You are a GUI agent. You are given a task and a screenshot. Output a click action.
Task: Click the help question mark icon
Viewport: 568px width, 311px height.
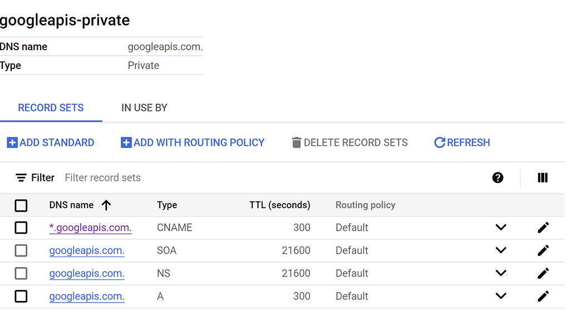tap(498, 177)
